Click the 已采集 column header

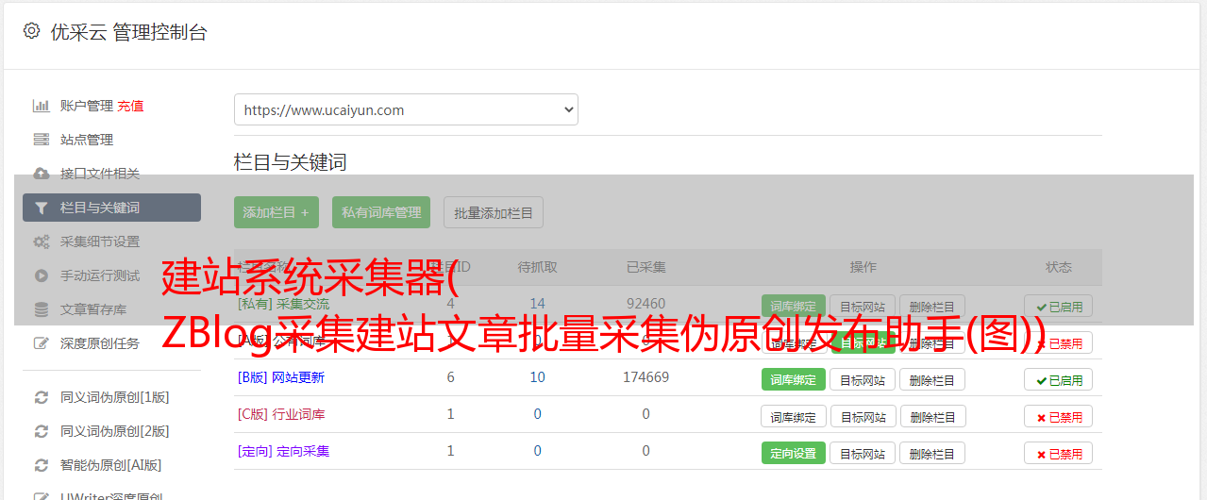(645, 267)
